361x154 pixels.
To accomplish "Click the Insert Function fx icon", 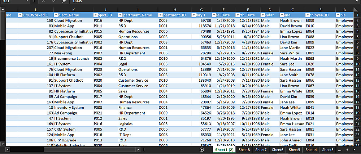I will click(64, 1).
